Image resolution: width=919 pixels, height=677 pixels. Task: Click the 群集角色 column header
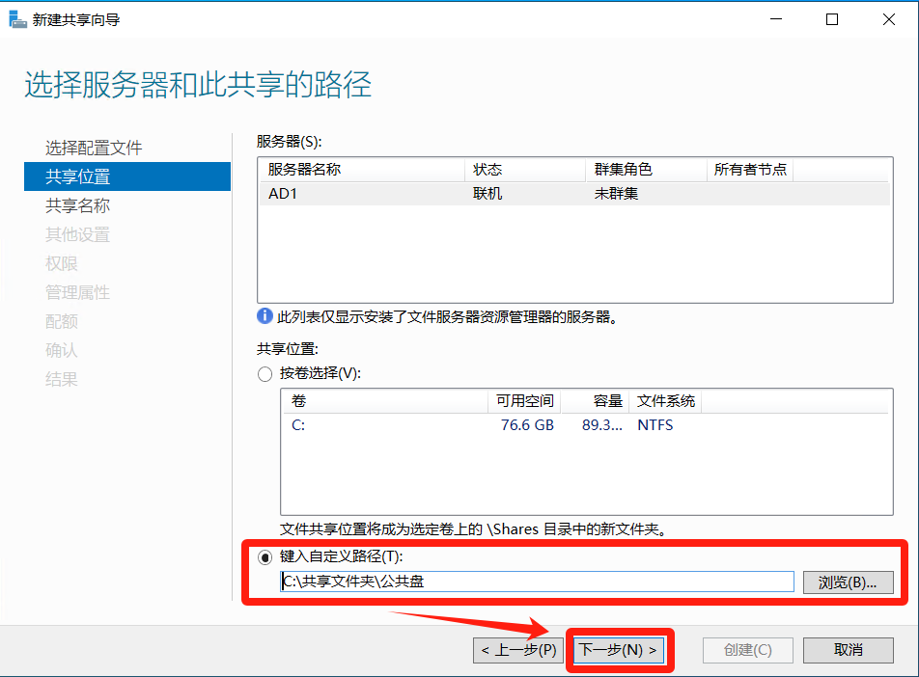[x=644, y=170]
